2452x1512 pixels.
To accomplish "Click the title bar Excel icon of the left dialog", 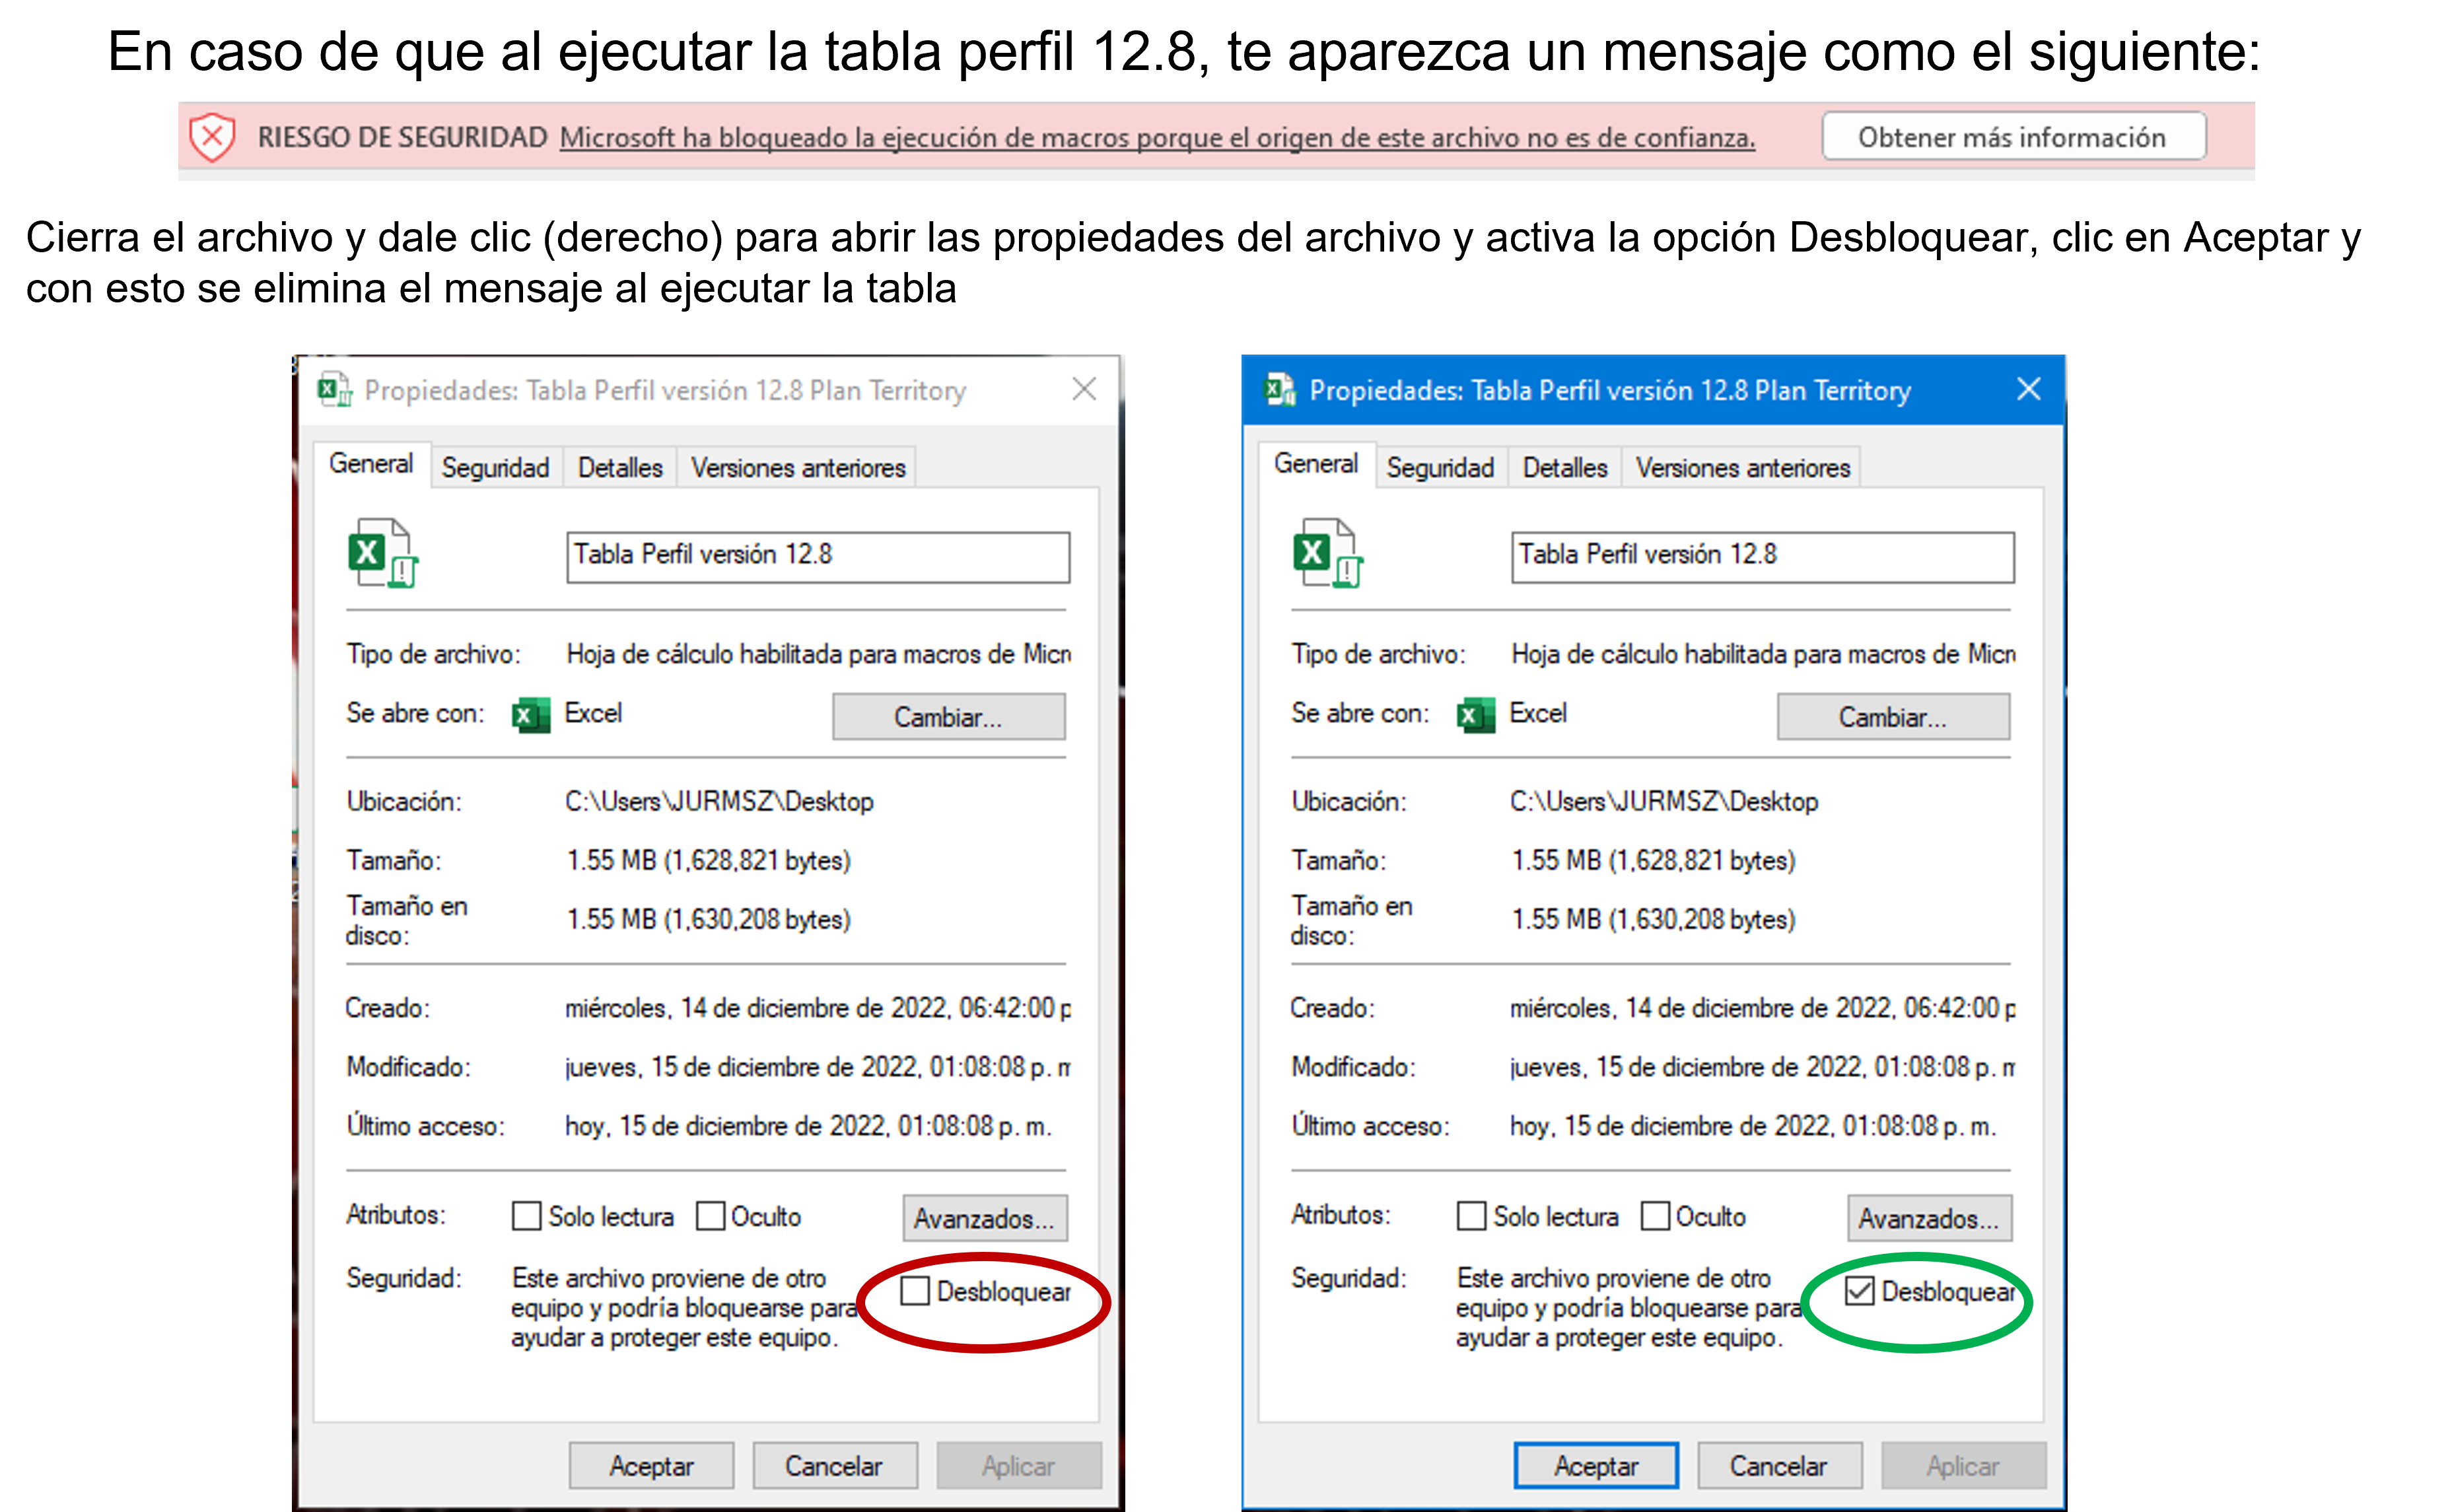I will 334,389.
